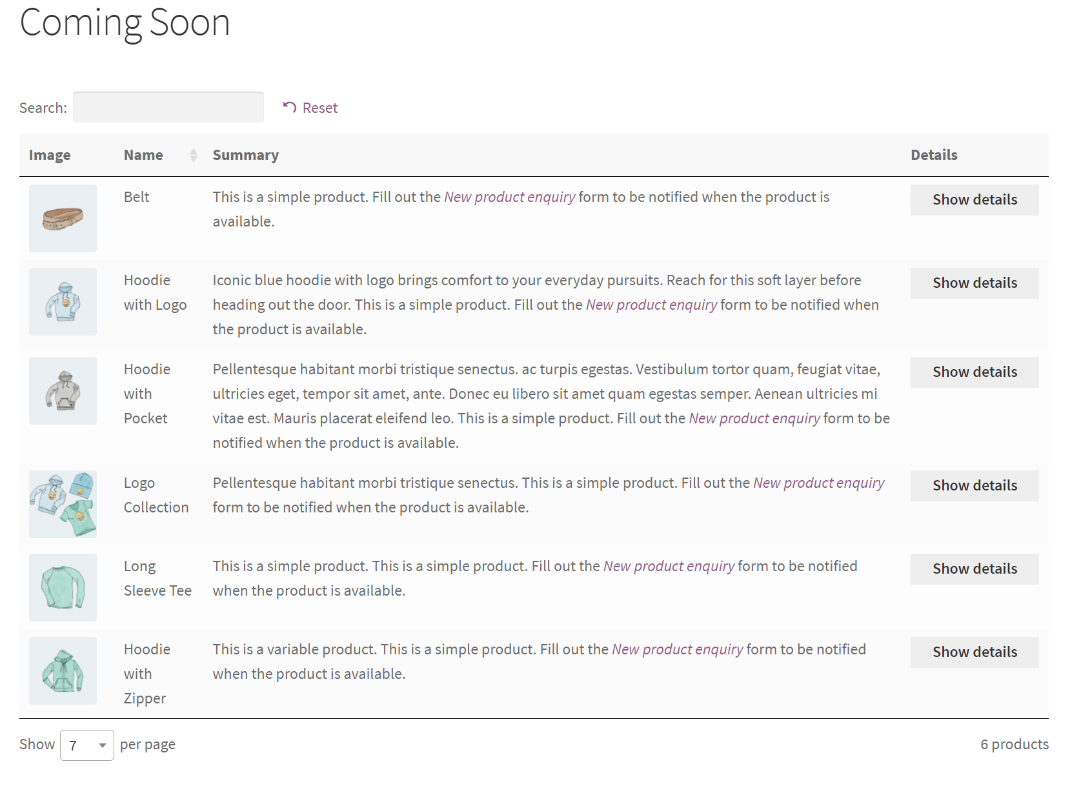Click the Belt product thumbnail

click(62, 218)
